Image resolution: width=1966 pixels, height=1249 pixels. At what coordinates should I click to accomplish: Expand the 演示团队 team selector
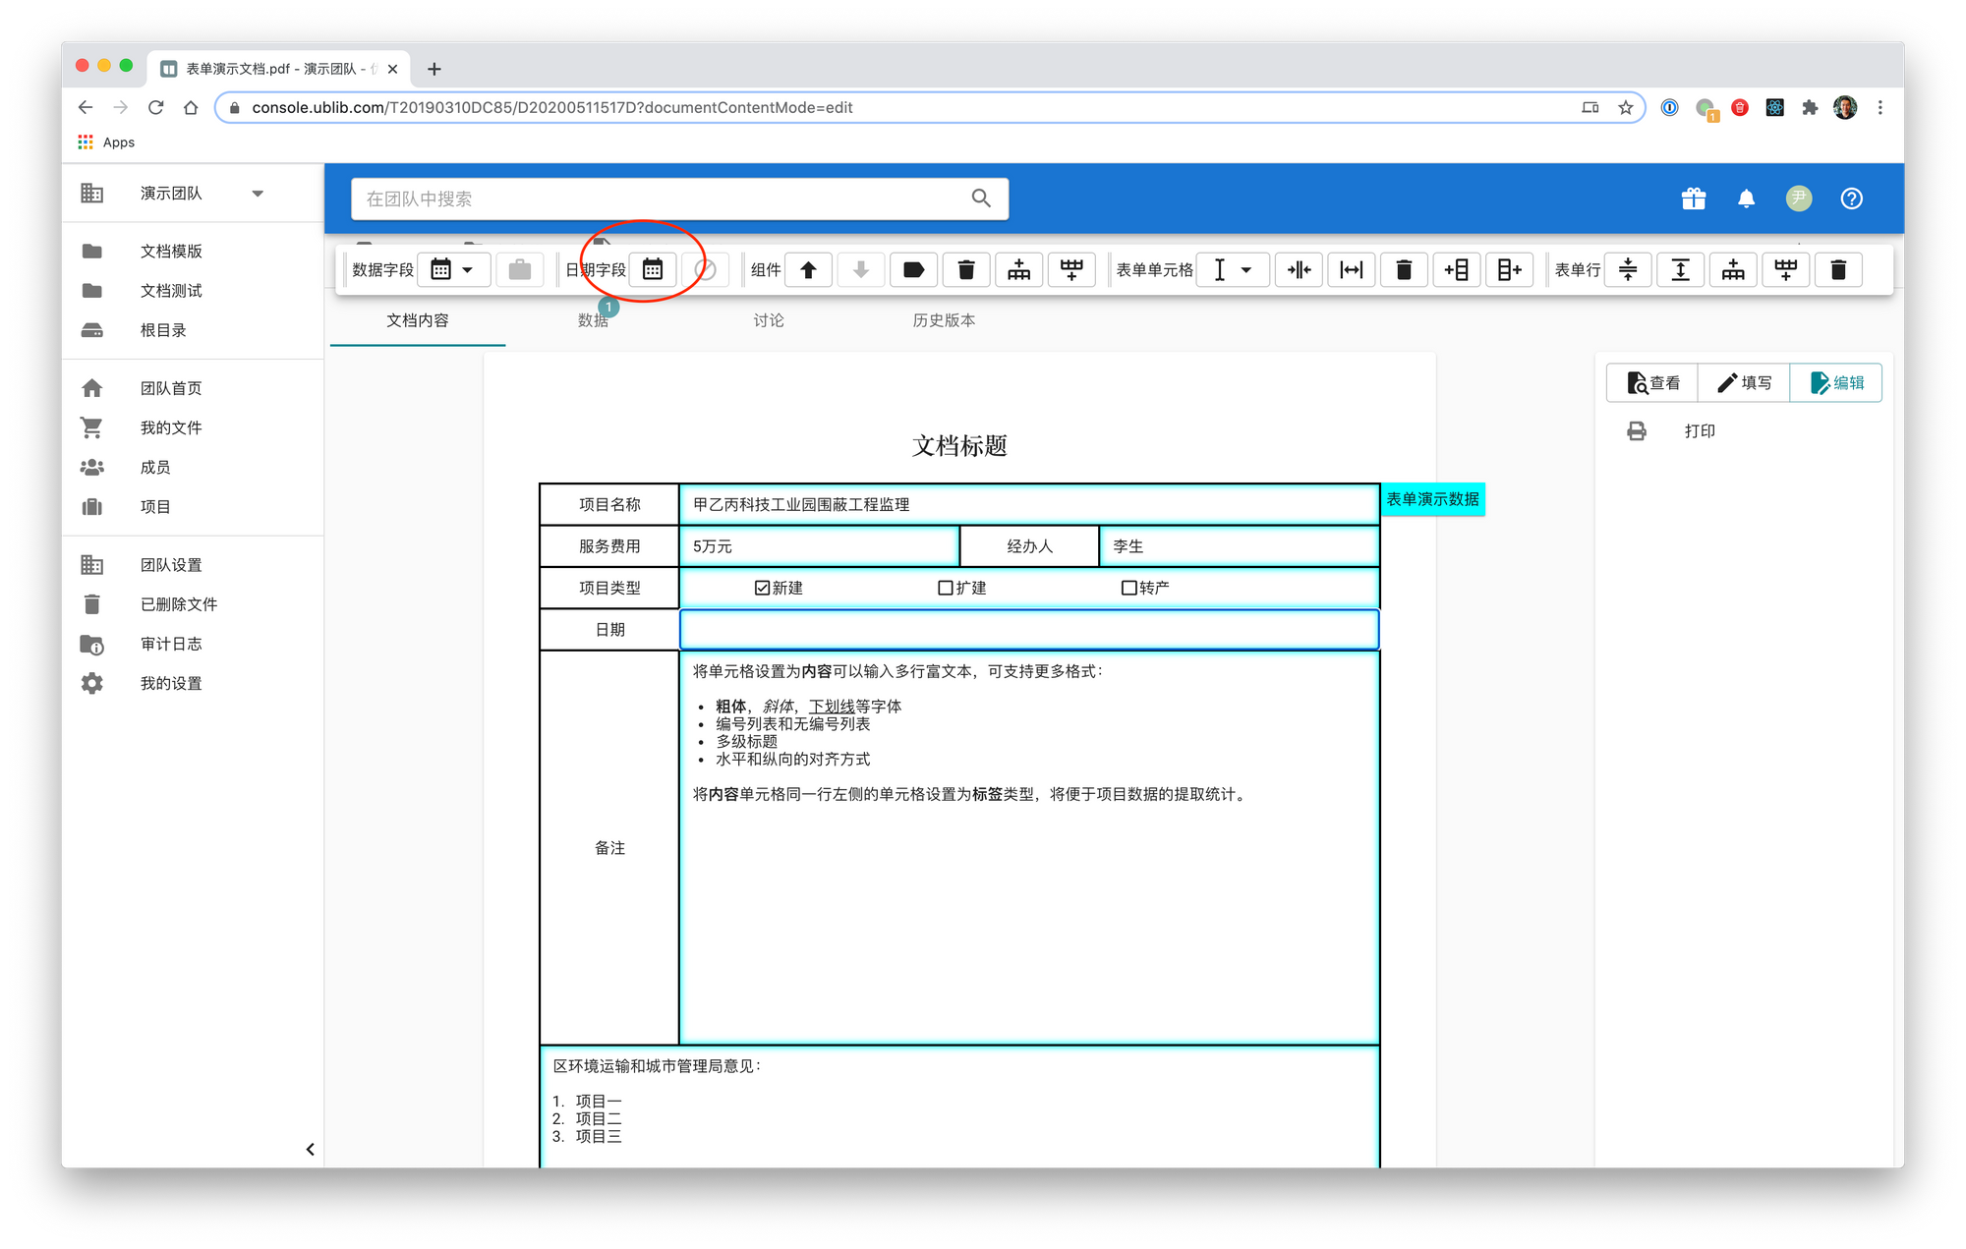[x=258, y=194]
